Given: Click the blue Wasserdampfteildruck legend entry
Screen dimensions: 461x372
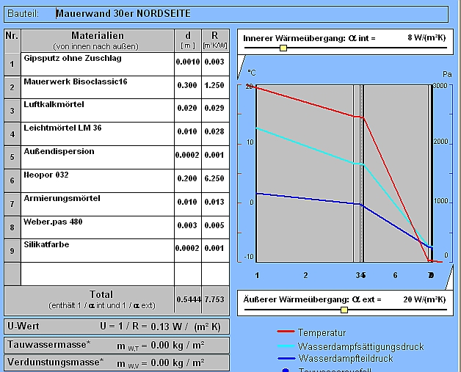Looking at the screenshot, I should (x=335, y=359).
